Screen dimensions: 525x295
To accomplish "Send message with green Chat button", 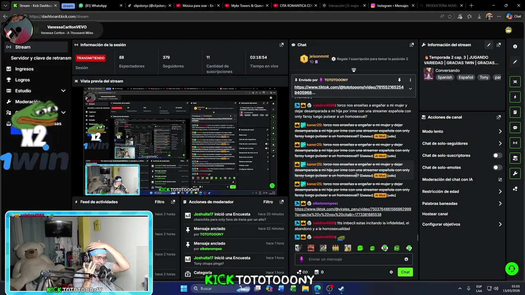I will 405,272.
